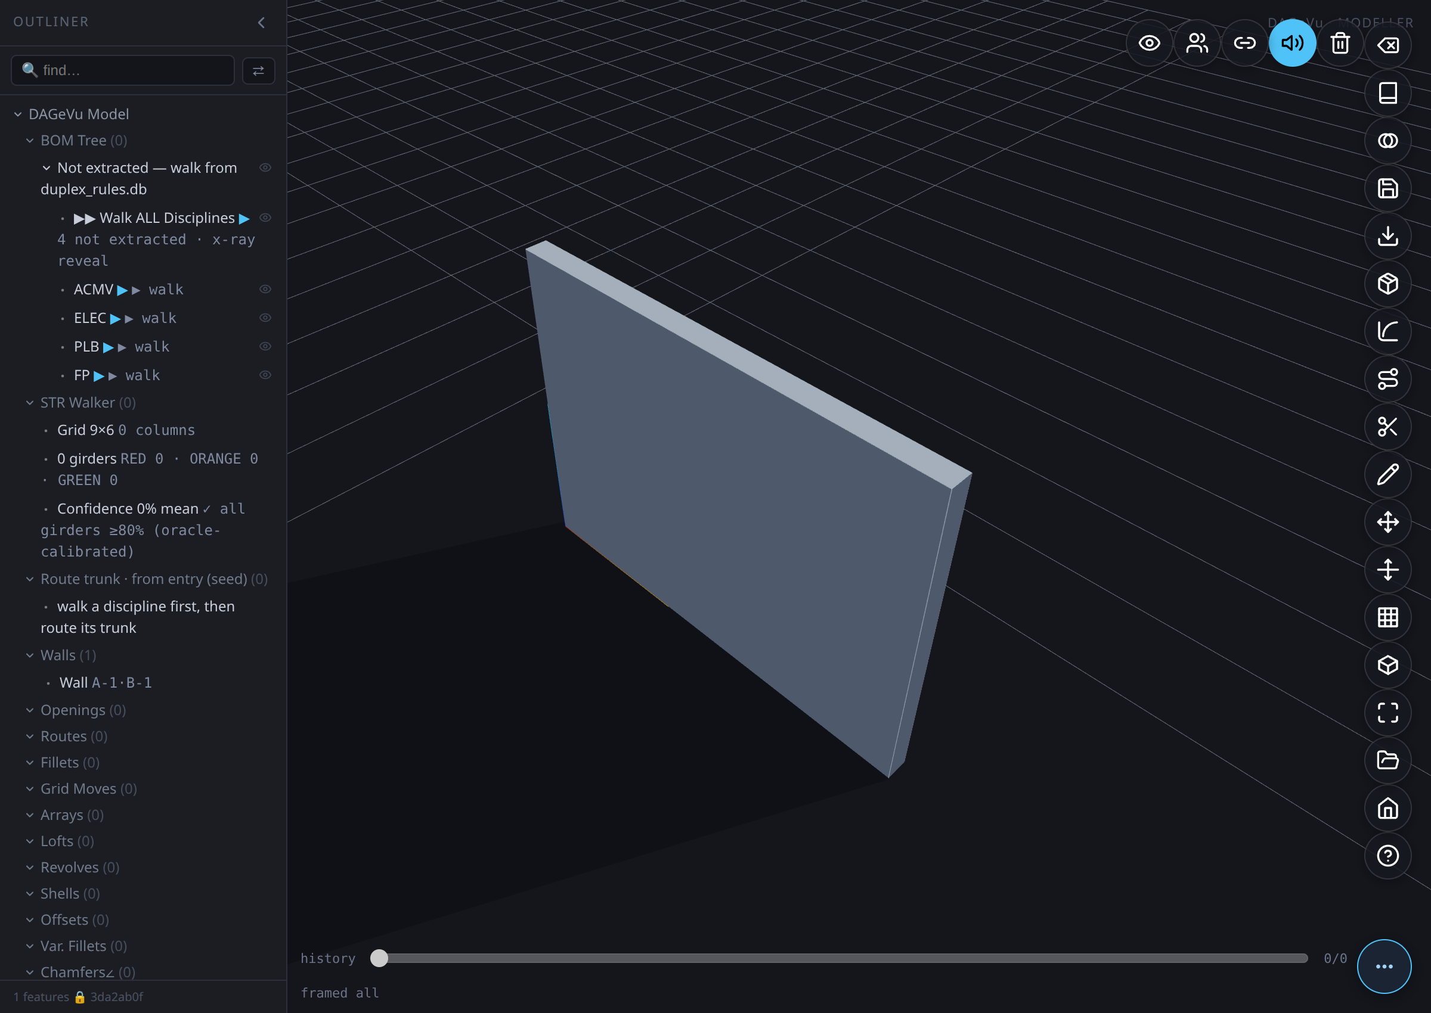
Task: Focus the find search field
Action: pyautogui.click(x=123, y=70)
